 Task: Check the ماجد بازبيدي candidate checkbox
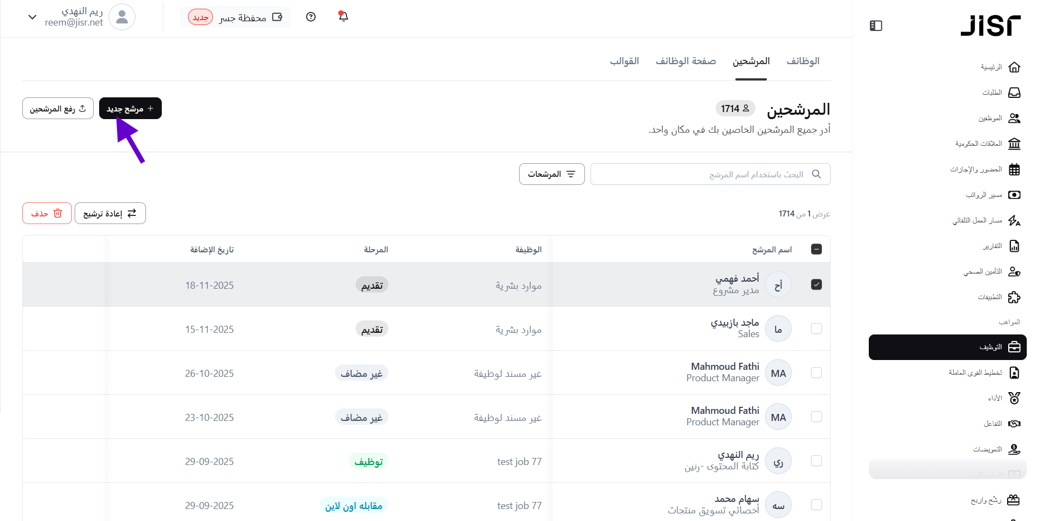click(816, 328)
